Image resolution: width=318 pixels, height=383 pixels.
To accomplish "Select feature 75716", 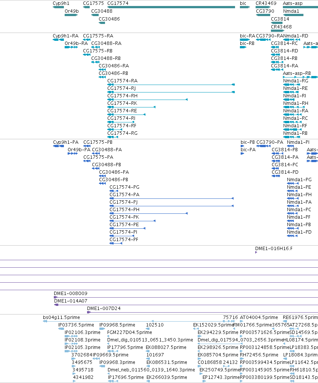I will point(231,317).
